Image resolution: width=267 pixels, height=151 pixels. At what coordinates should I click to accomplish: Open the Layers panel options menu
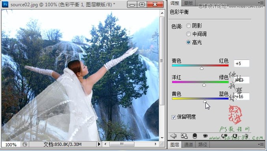tap(261, 145)
